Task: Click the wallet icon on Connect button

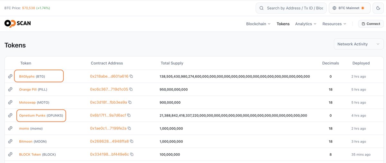Action: point(363,24)
